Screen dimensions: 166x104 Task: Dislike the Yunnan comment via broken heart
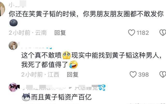click(x=163, y=33)
